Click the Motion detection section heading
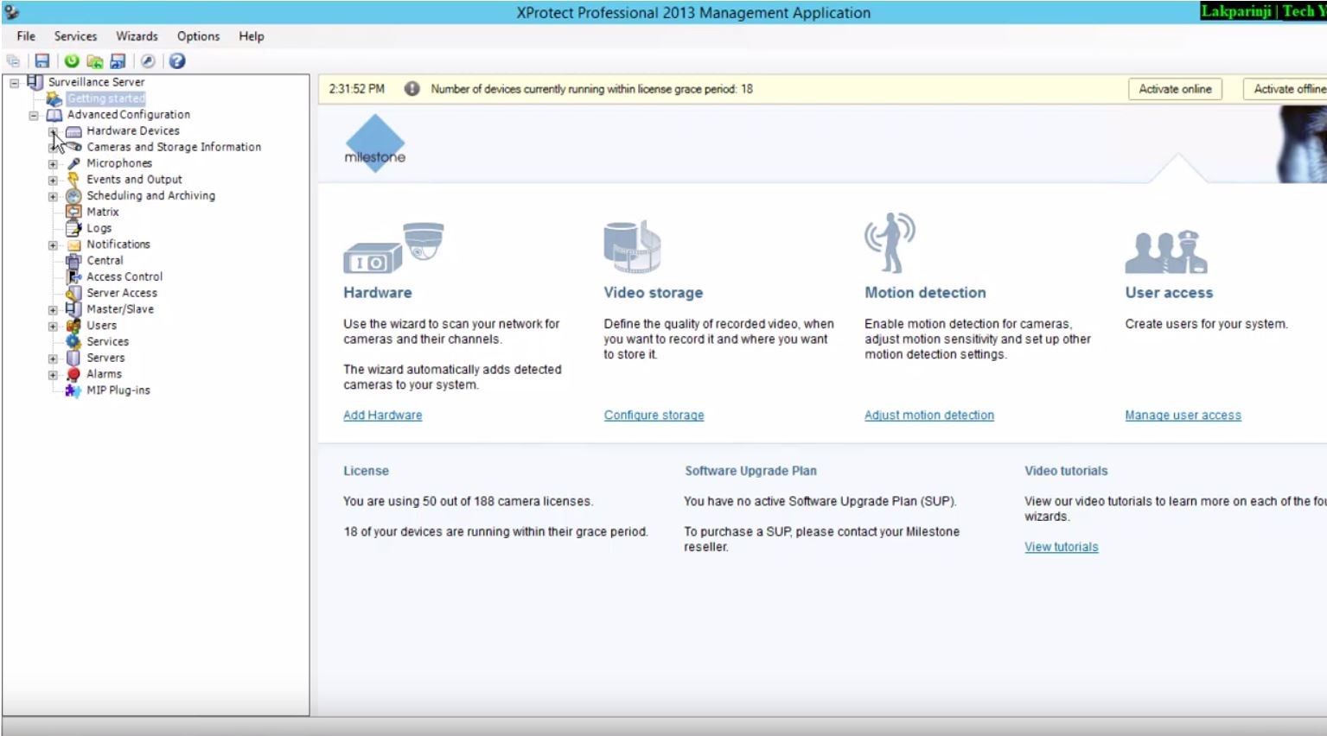 tap(925, 293)
